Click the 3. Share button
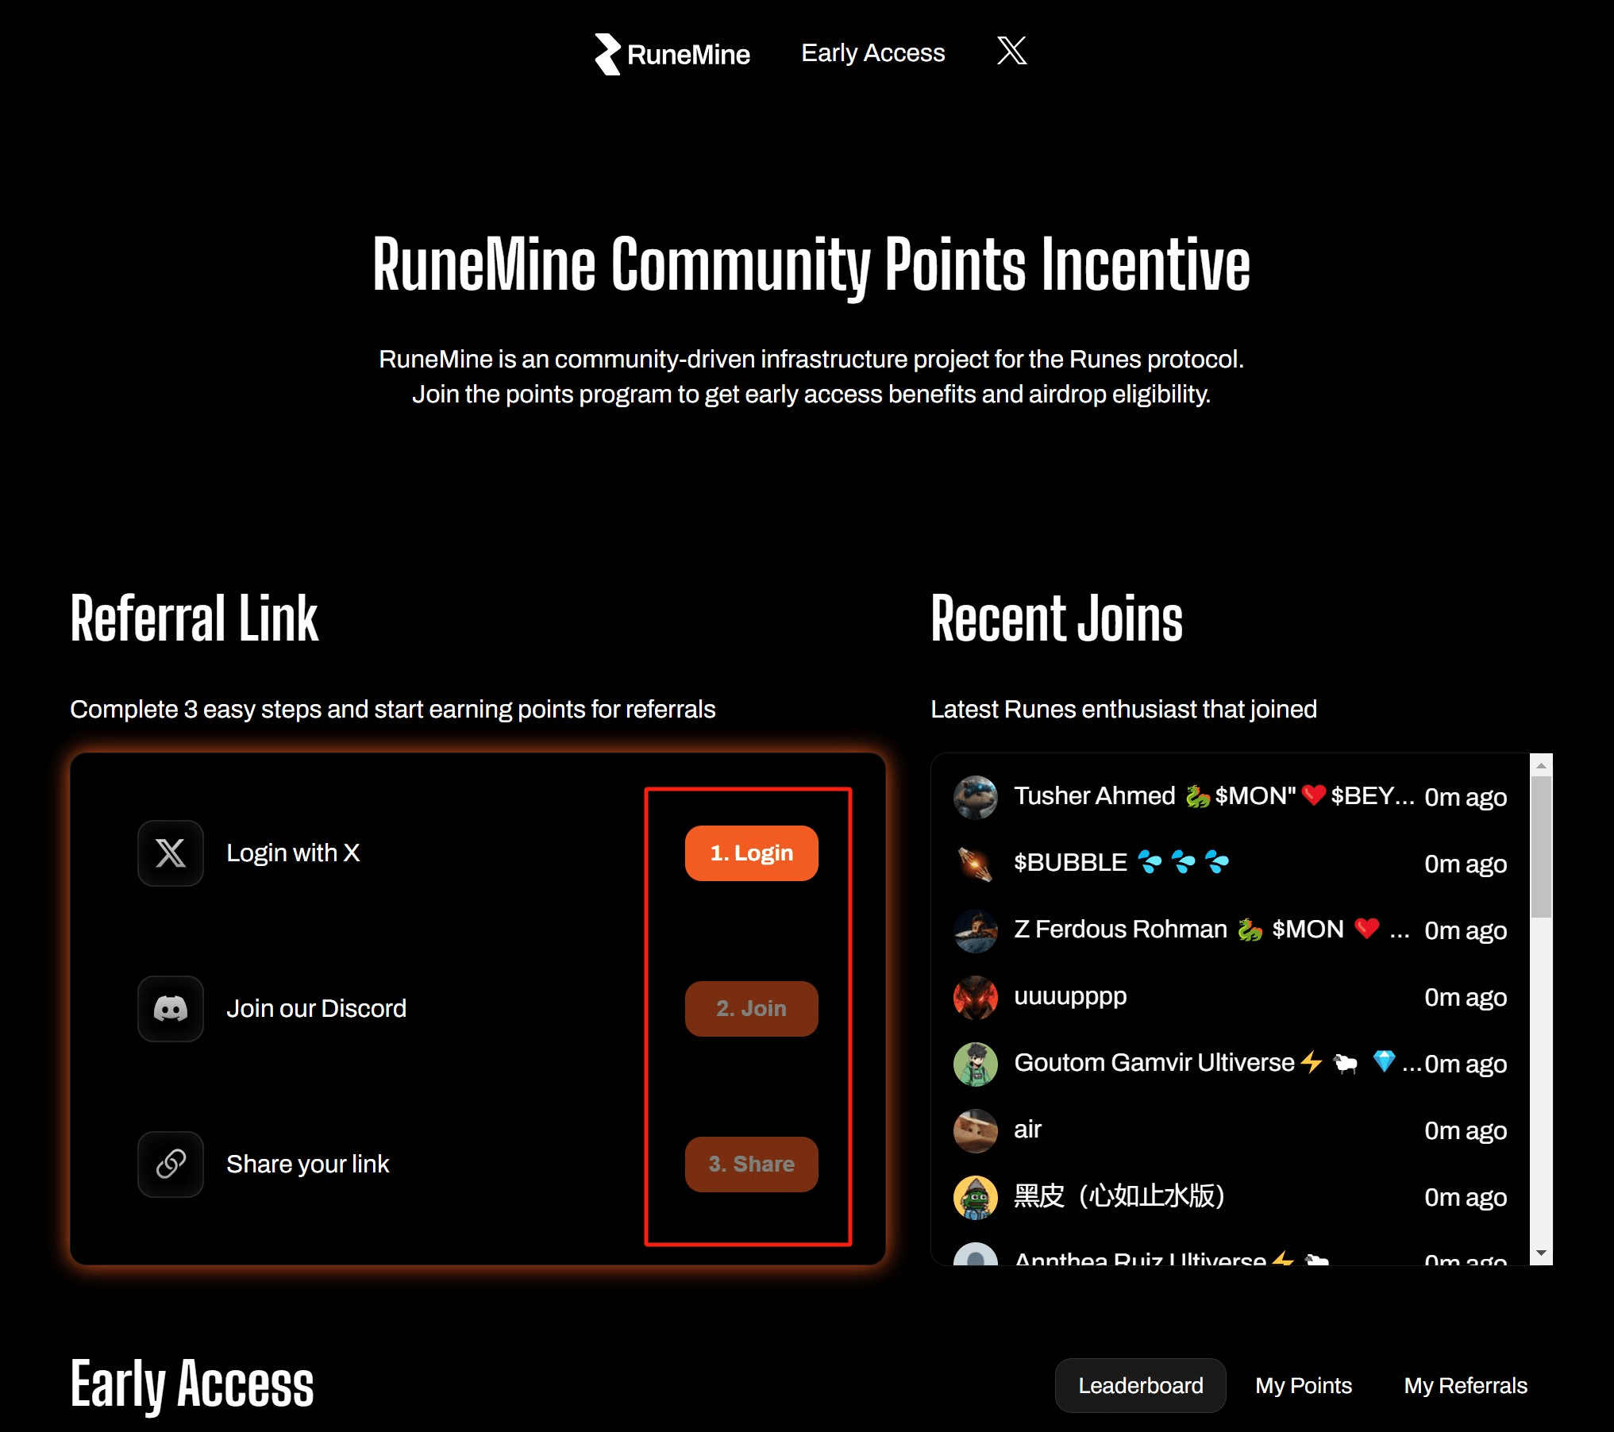This screenshot has height=1432, width=1614. pyautogui.click(x=750, y=1164)
